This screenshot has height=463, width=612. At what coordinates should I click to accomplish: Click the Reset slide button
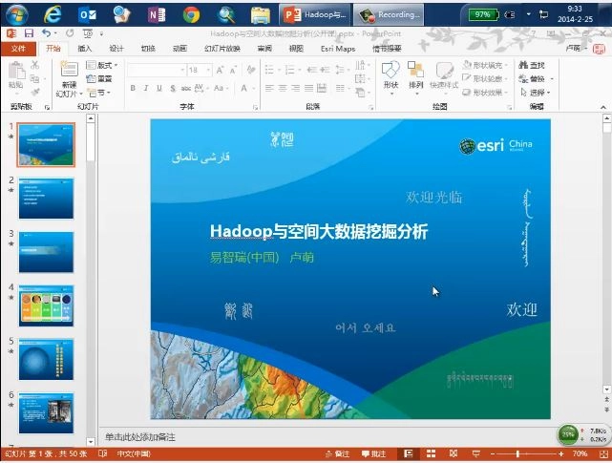pyautogui.click(x=99, y=79)
